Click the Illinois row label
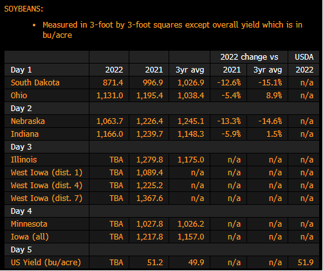 pos(24,160)
